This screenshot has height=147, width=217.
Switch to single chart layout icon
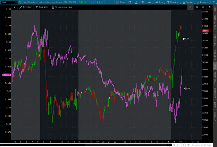(190, 7)
